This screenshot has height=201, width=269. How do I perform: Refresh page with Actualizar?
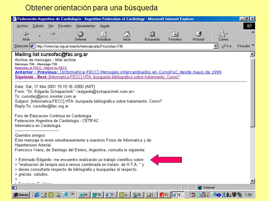[x=104, y=36]
